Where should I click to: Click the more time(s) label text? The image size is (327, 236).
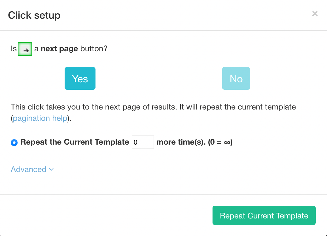point(181,142)
